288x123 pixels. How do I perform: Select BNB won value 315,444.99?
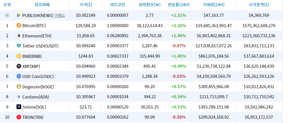tap(150, 56)
